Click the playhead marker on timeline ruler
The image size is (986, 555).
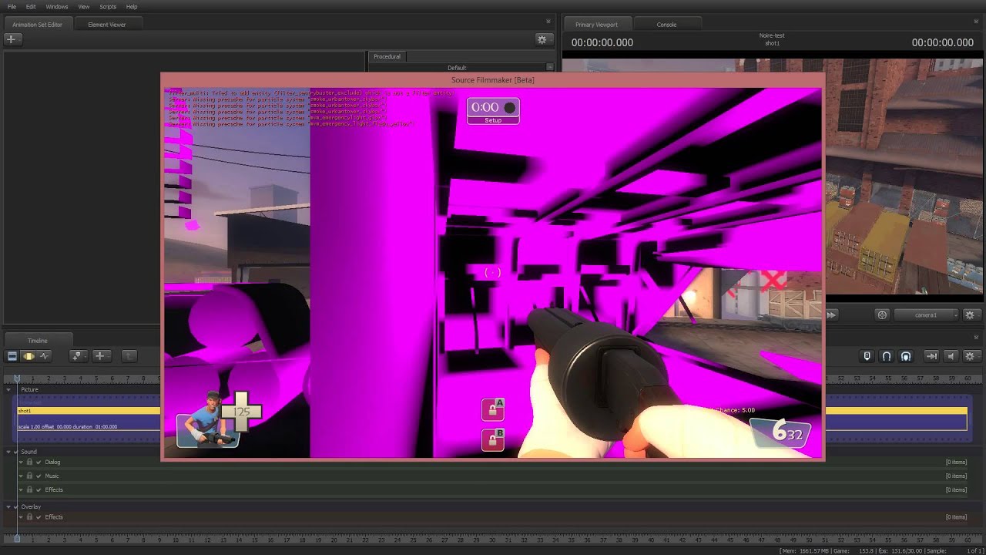point(17,378)
